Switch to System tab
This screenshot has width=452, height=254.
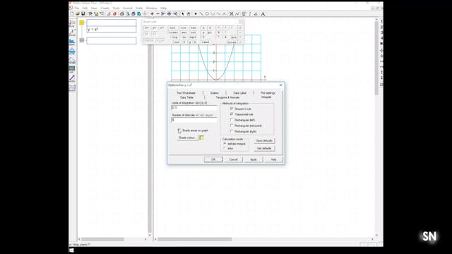tap(215, 93)
